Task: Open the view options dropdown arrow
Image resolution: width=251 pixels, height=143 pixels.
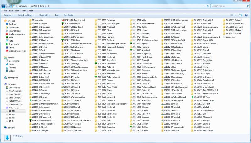Action: [235, 15]
